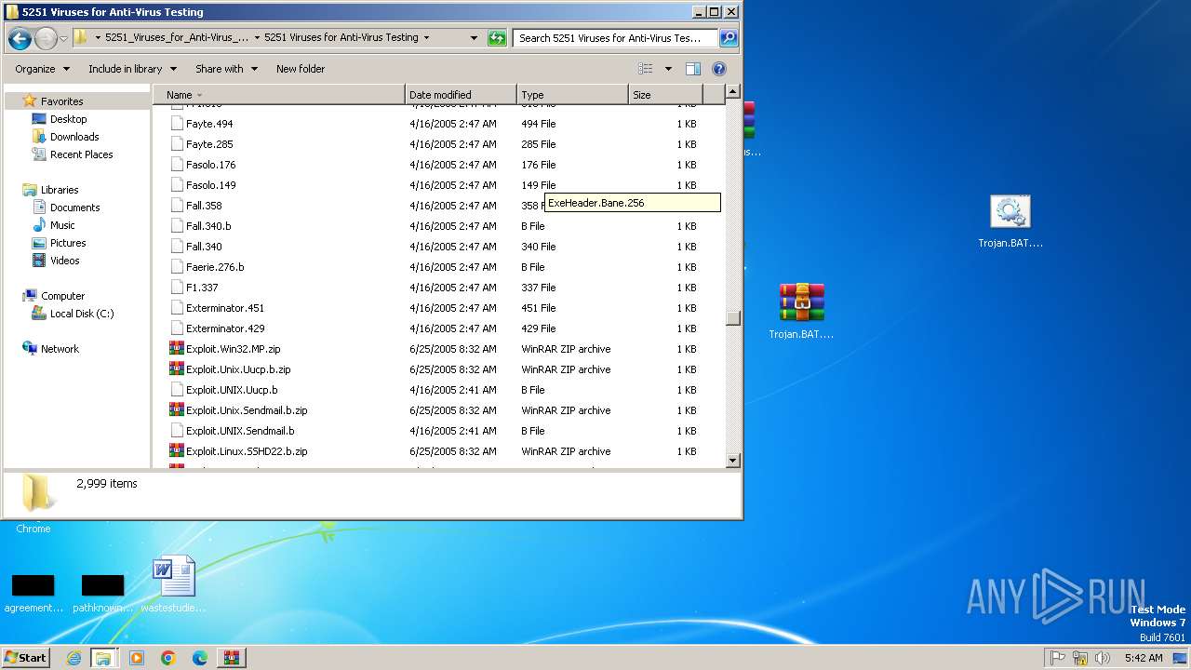The height and width of the screenshot is (670, 1191).
Task: Select the Exploit.Unix.Uucp.b.zip archive icon
Action: pos(177,369)
